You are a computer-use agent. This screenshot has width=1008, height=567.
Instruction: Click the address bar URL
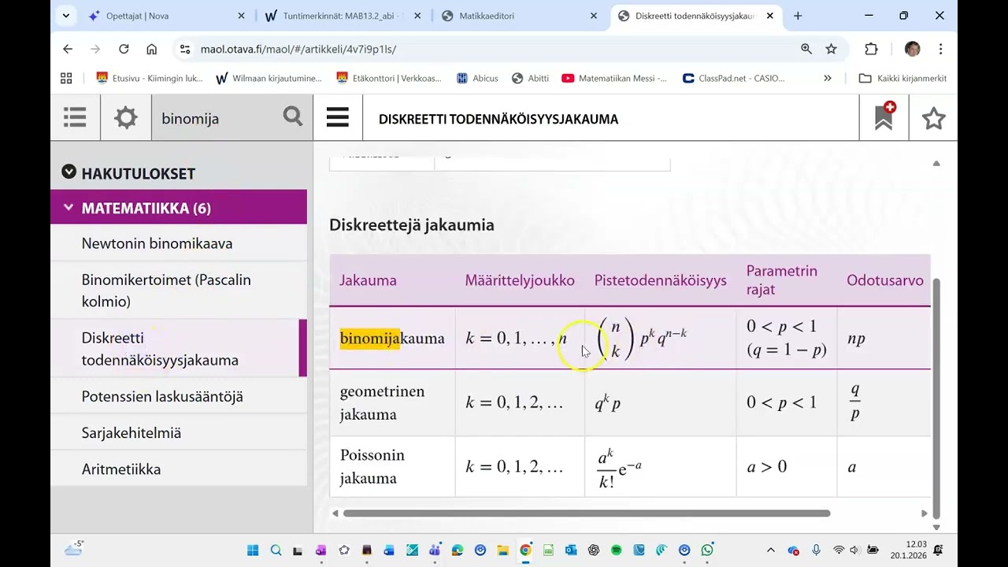[x=298, y=49]
